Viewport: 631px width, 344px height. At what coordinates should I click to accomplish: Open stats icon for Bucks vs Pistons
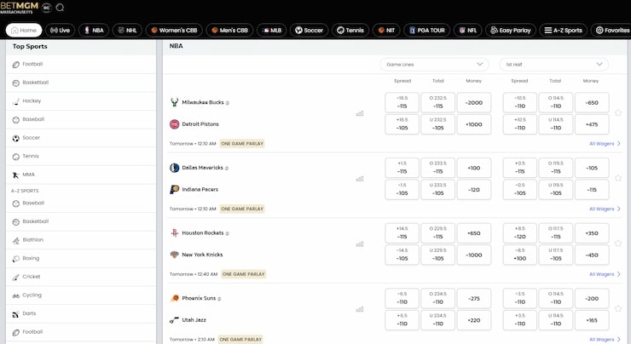(360, 114)
